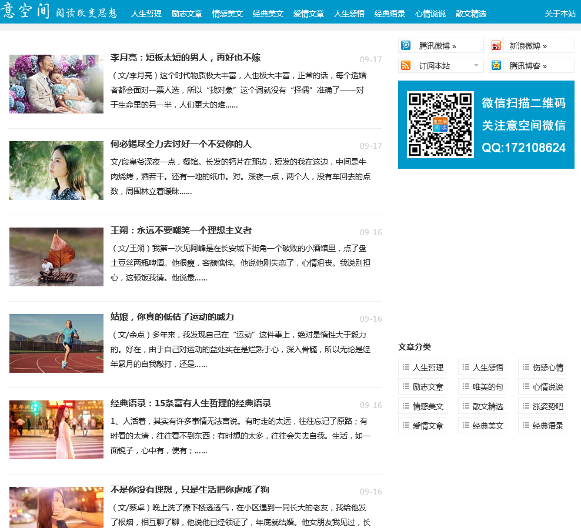
Task: Click the running woman on track thumbnail
Action: pyautogui.click(x=56, y=343)
